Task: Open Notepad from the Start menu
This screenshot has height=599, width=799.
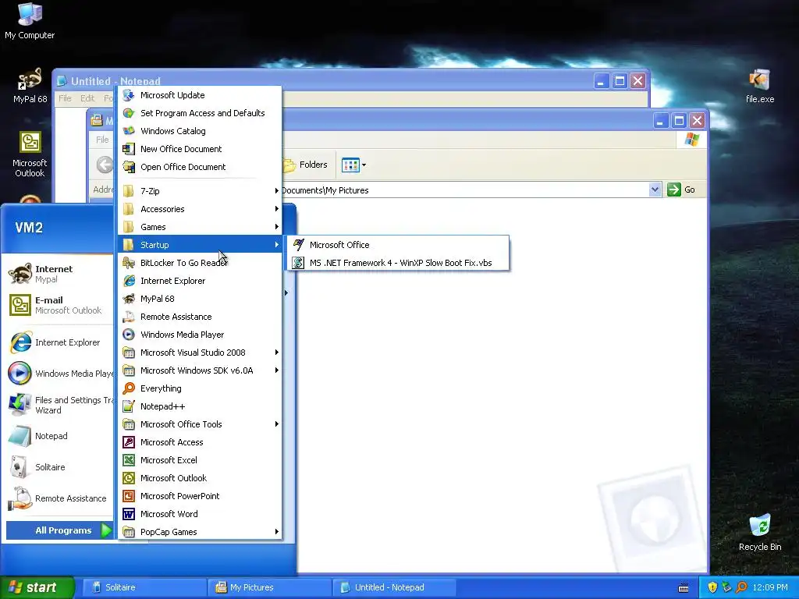Action: pos(59,436)
